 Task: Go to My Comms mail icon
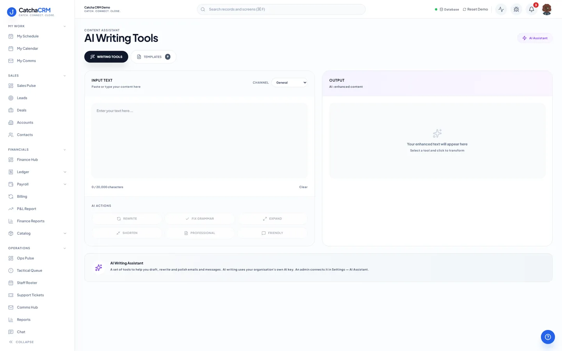pos(11,61)
